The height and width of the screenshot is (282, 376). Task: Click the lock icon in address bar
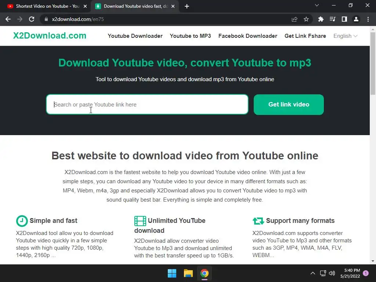(x=46, y=19)
